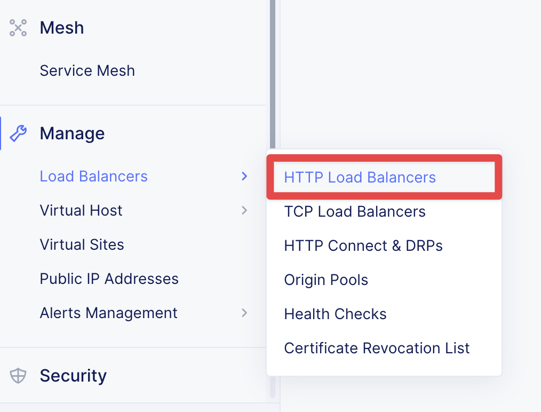Image resolution: width=541 pixels, height=412 pixels.
Task: Expand the Alerts Management chevron arrow
Action: point(244,313)
